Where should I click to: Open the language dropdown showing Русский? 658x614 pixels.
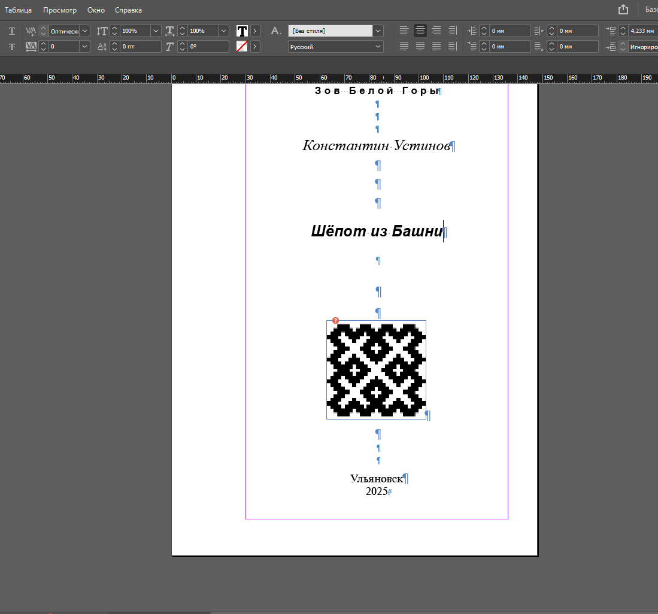pyautogui.click(x=378, y=47)
